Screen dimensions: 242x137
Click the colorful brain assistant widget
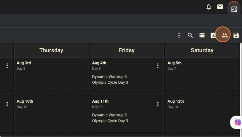pyautogui.click(x=237, y=122)
